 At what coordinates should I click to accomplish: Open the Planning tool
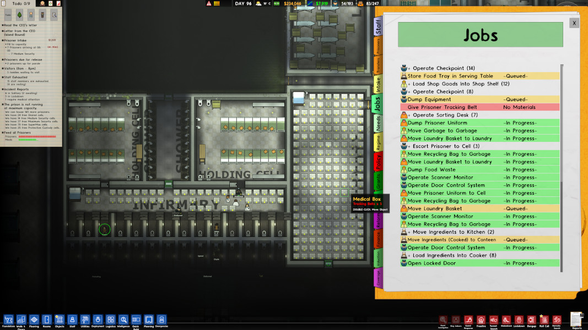point(149,320)
